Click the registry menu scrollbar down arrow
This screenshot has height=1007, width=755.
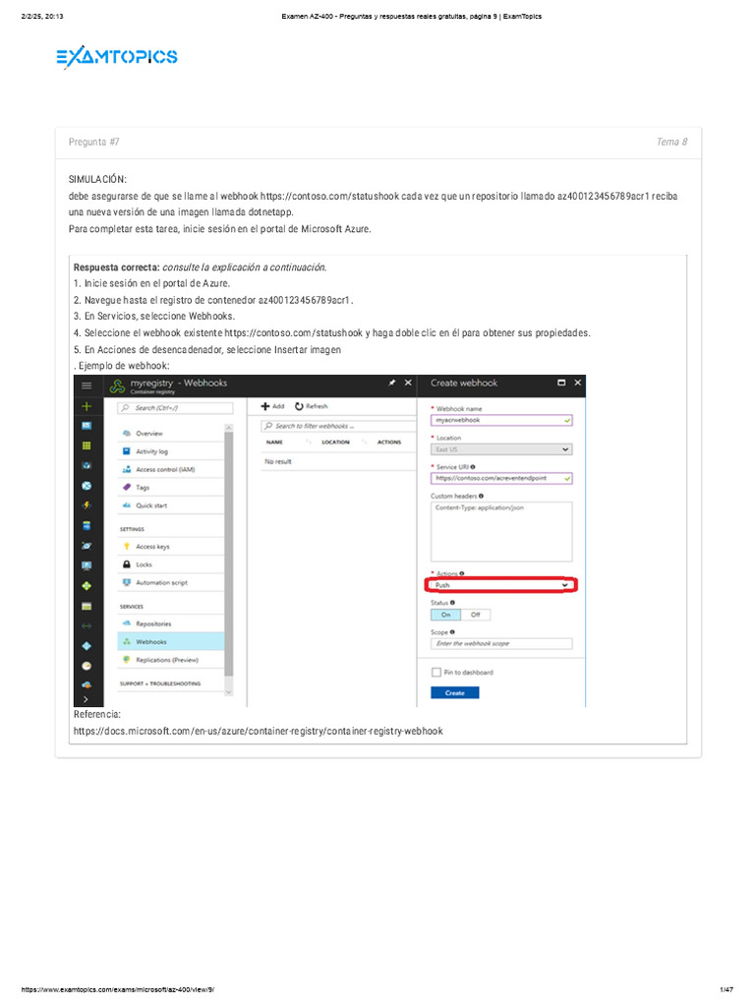pos(229,691)
